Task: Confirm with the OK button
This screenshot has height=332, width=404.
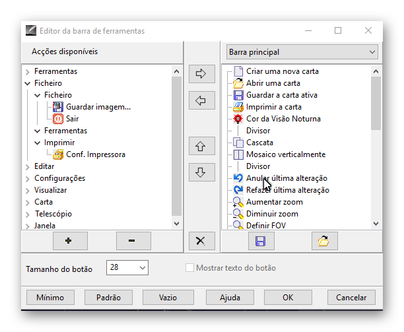Action: point(288,298)
